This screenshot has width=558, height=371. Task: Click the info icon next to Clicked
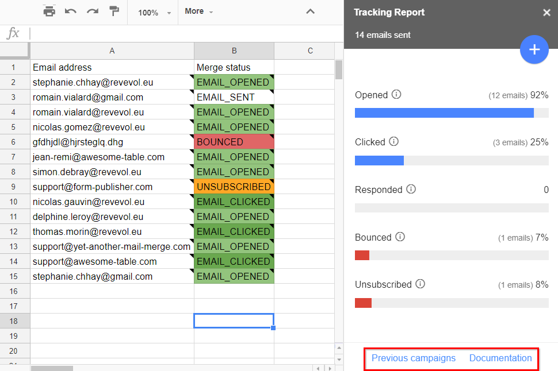pos(393,141)
